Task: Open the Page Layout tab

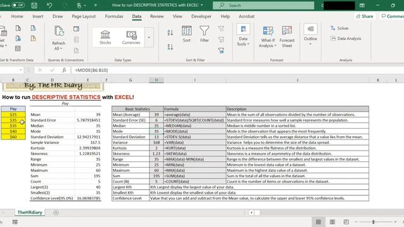Action: [x=84, y=16]
